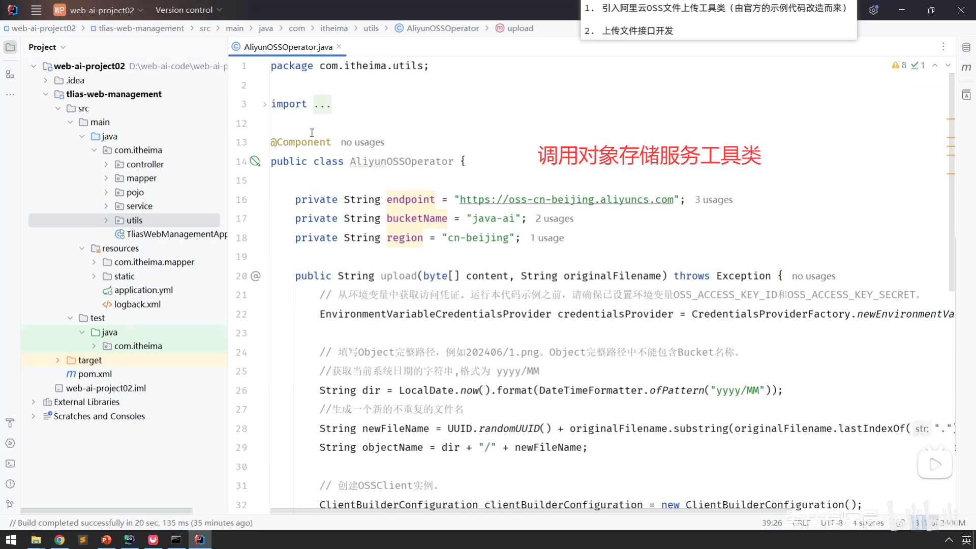The height and width of the screenshot is (549, 976).
Task: Click the gutter icon on line 14
Action: (x=255, y=161)
